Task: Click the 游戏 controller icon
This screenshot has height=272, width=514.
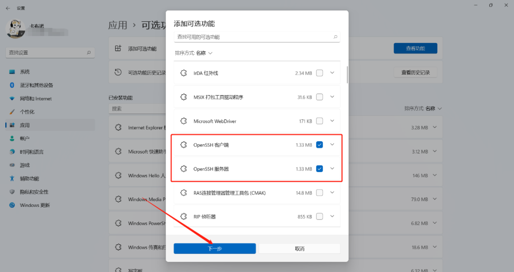Action: [12, 165]
